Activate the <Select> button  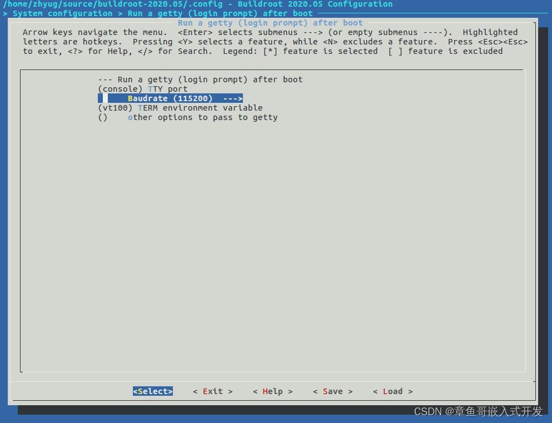coord(153,391)
